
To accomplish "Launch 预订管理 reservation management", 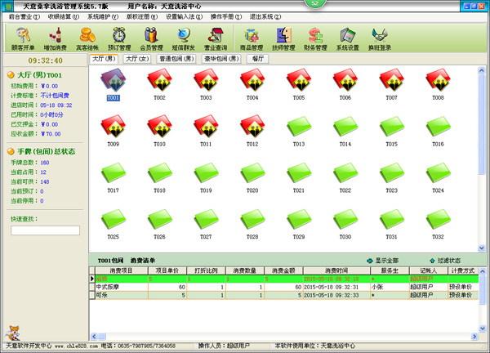I will (x=119, y=37).
